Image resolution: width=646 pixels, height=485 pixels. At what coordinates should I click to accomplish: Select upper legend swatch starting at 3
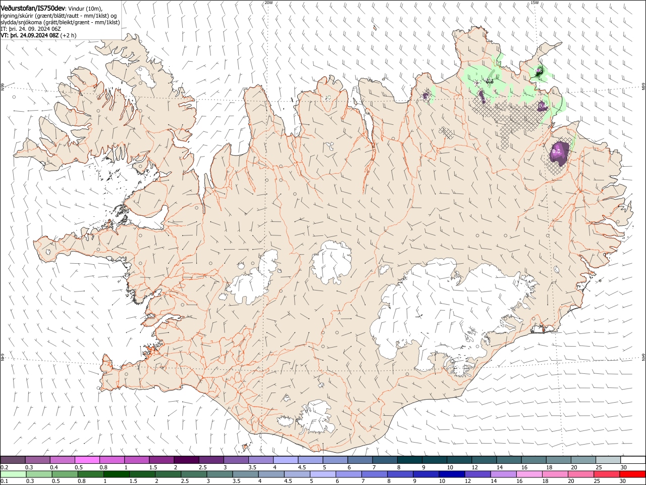pos(236,460)
